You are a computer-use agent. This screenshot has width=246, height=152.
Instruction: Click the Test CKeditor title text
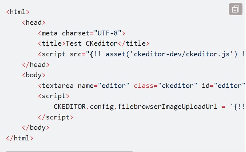[x=91, y=44]
